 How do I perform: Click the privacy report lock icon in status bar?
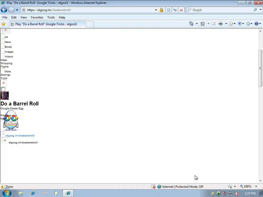pos(230,186)
